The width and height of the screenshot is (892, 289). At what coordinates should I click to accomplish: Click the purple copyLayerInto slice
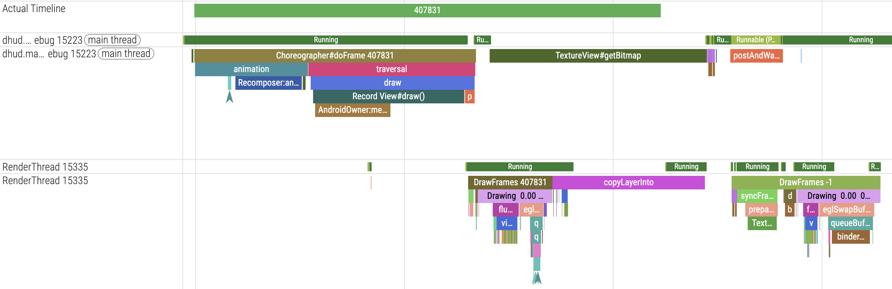[x=628, y=182]
